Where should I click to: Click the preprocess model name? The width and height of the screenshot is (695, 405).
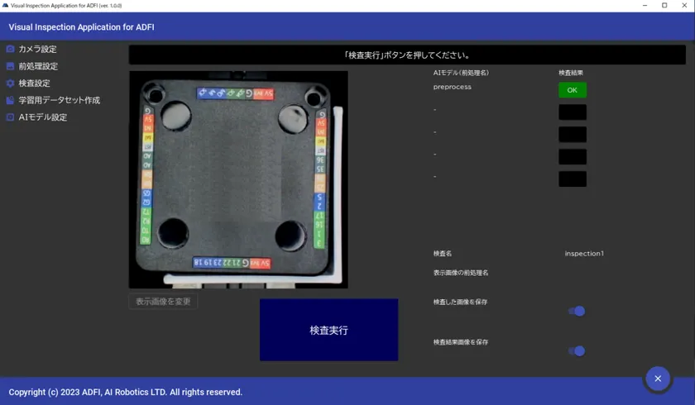click(452, 87)
